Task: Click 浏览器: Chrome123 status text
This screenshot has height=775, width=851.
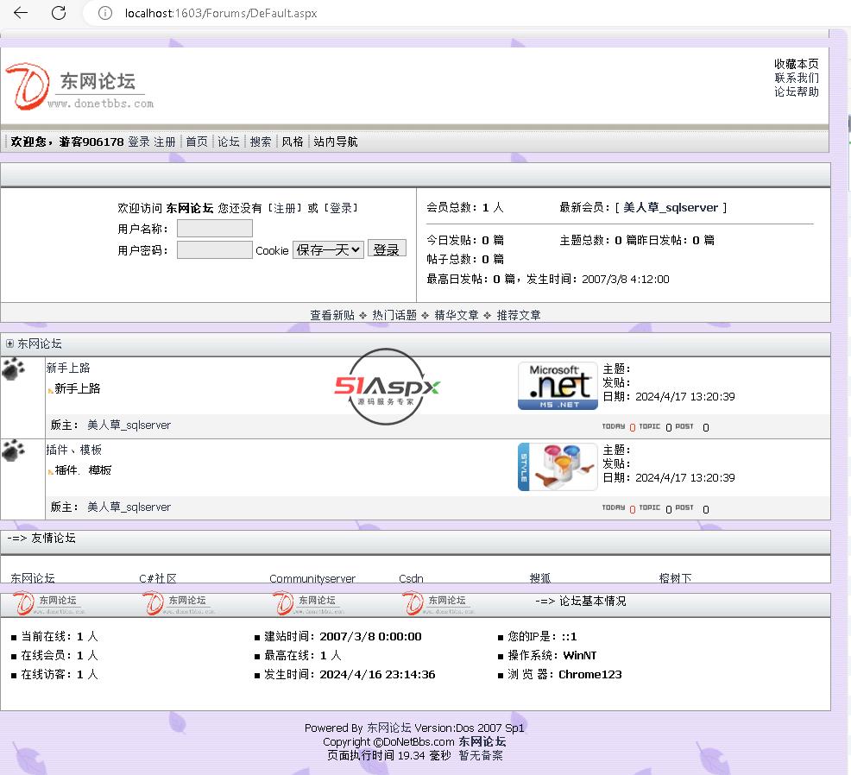Action: pyautogui.click(x=564, y=674)
